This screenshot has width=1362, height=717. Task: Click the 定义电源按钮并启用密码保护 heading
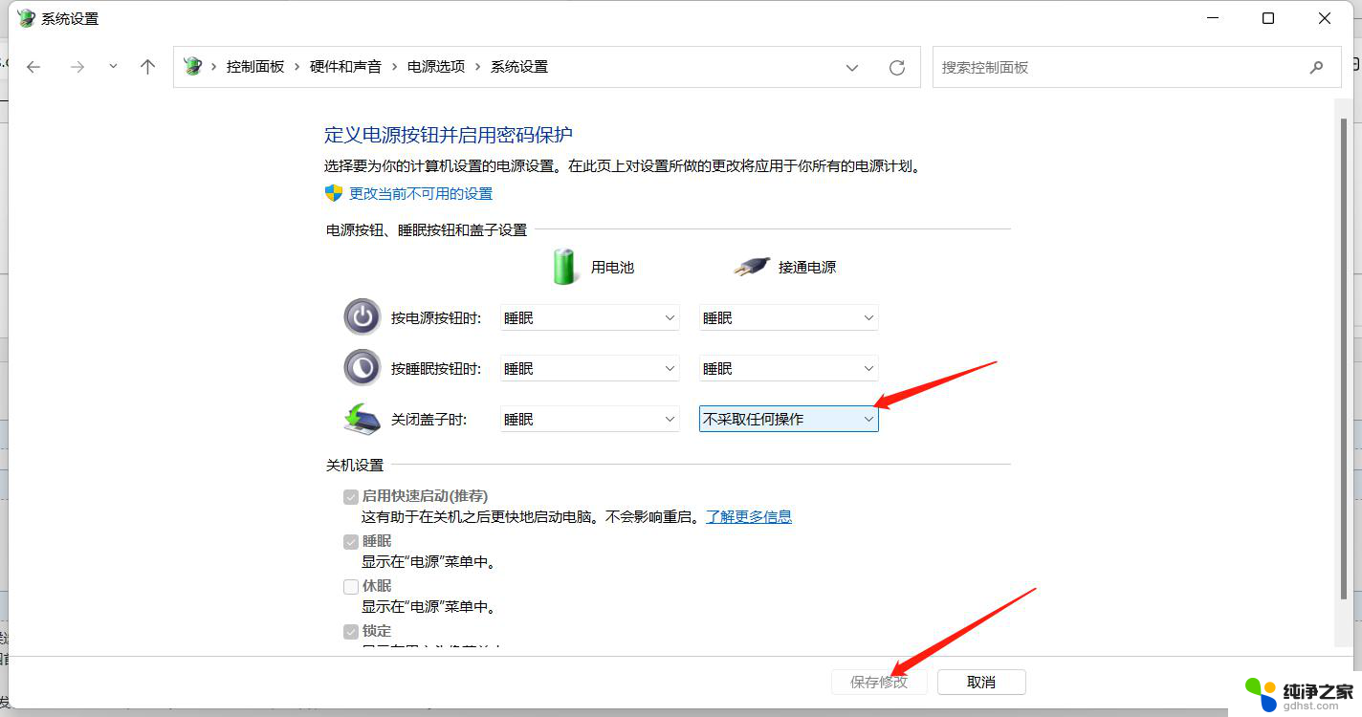(x=449, y=135)
